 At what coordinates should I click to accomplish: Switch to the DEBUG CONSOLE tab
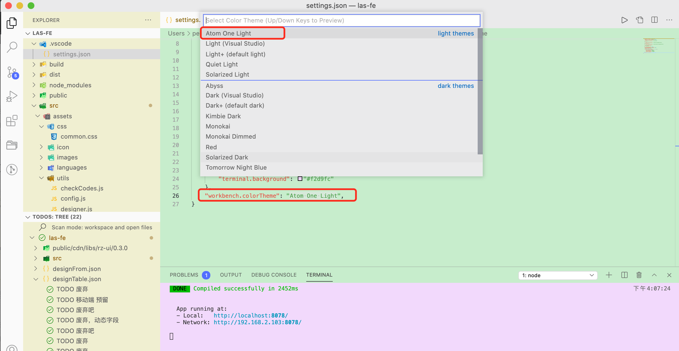click(274, 275)
